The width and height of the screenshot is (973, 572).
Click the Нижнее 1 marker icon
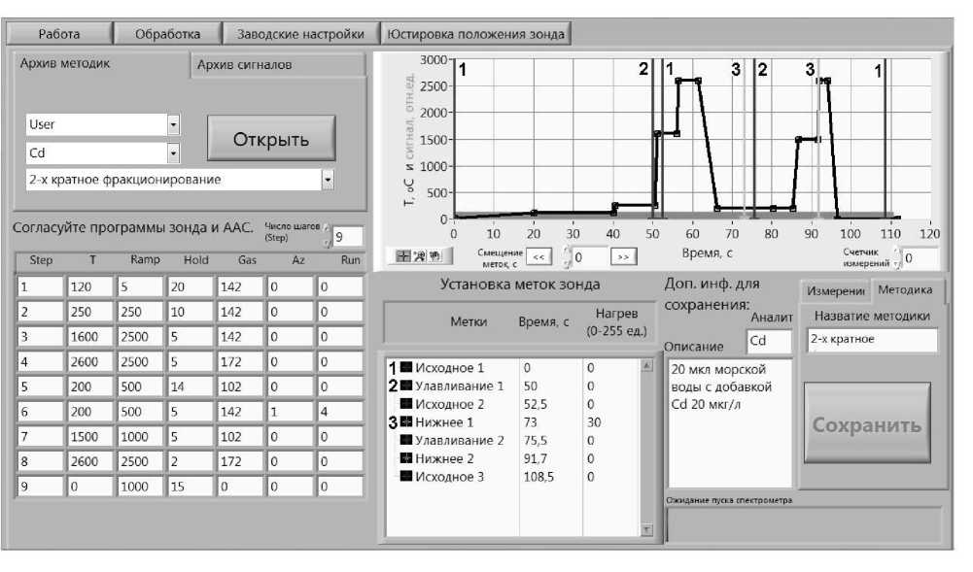click(406, 422)
